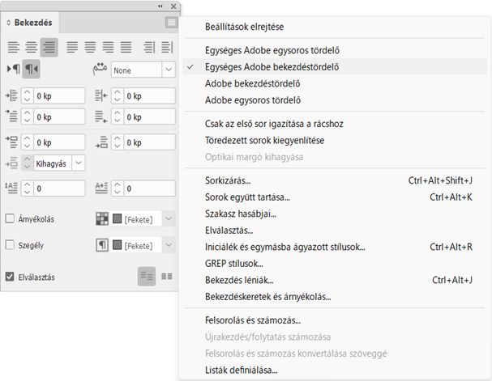Viewport: 492px width, 381px height.
Task: Open the Kihagyás dropdown
Action: click(x=79, y=163)
